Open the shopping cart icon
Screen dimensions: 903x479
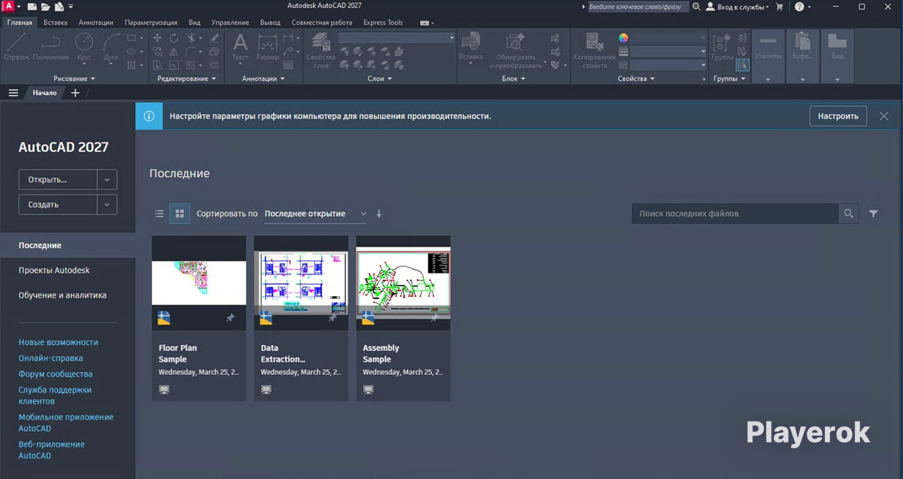(x=780, y=6)
